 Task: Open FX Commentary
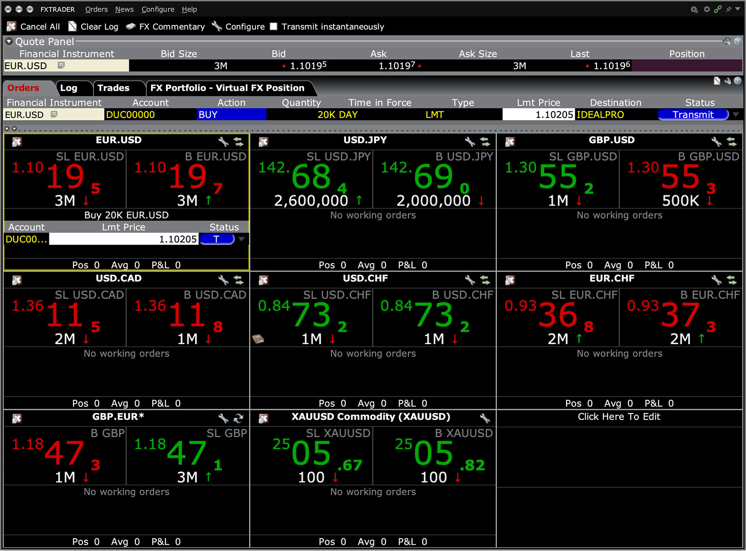(x=132, y=26)
